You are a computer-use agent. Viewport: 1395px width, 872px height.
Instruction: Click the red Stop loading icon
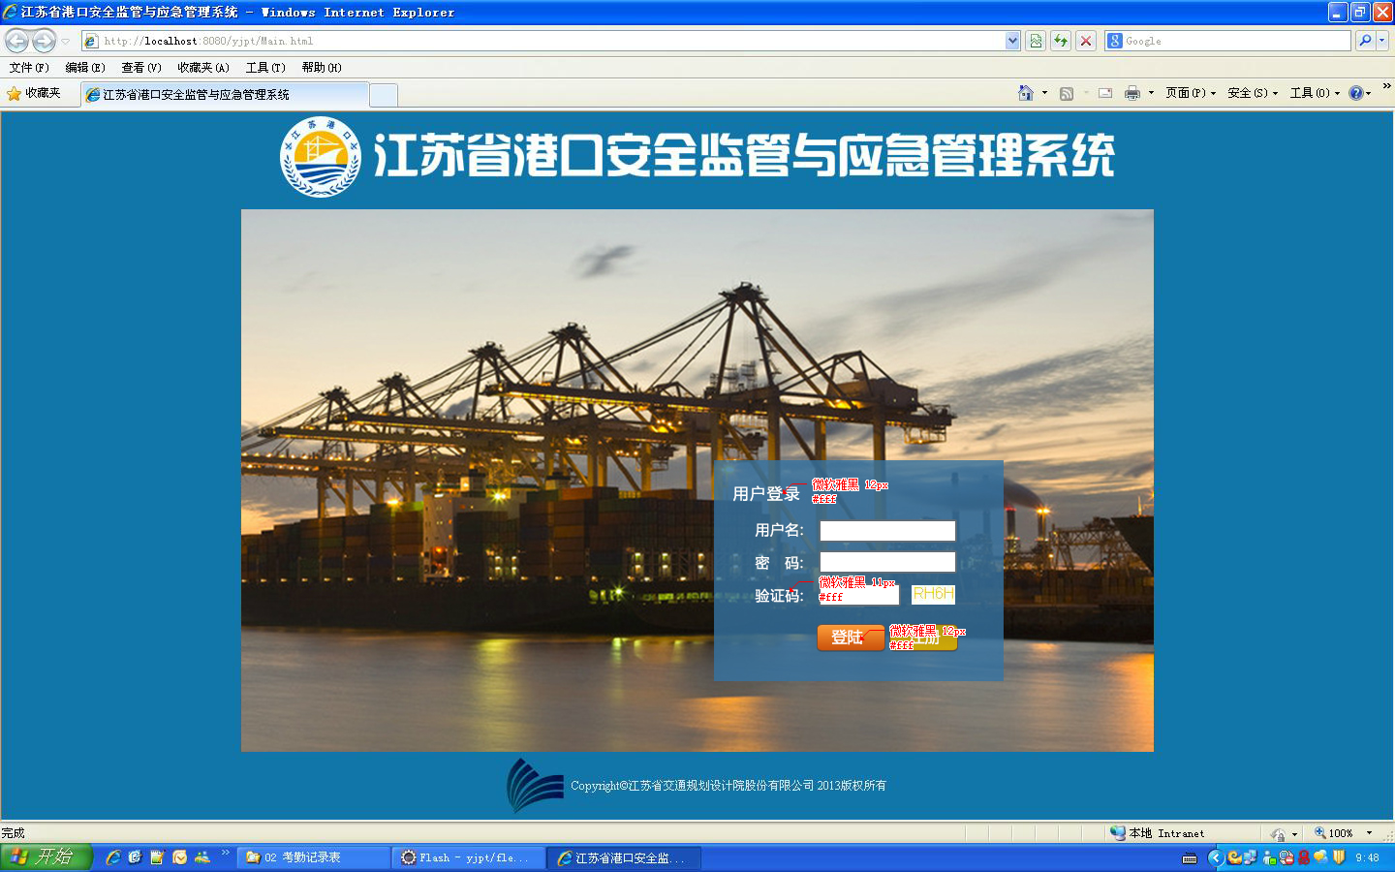[1086, 41]
